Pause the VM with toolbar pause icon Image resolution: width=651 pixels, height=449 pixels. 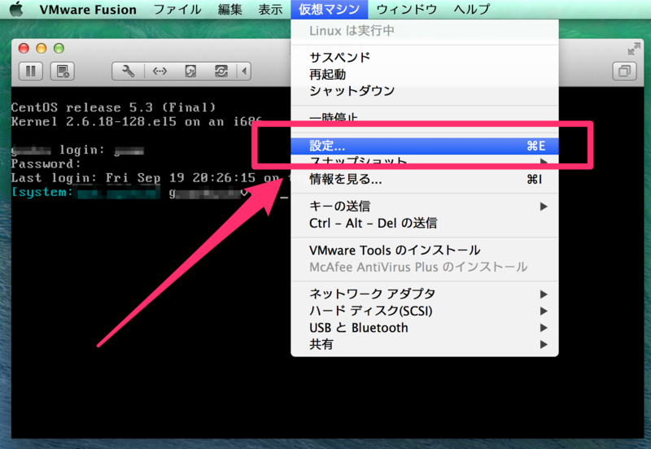(31, 71)
